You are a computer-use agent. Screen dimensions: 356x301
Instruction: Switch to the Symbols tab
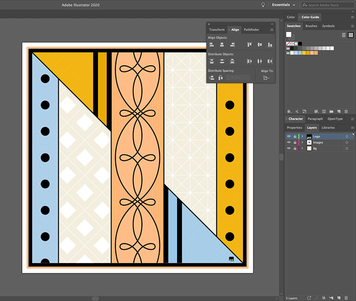point(328,26)
